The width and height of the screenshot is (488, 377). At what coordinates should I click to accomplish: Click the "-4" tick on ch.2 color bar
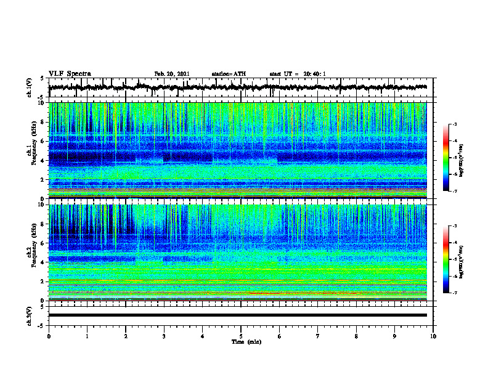point(454,243)
